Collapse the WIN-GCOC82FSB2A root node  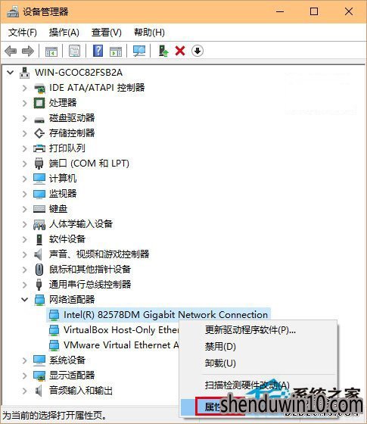[11, 73]
